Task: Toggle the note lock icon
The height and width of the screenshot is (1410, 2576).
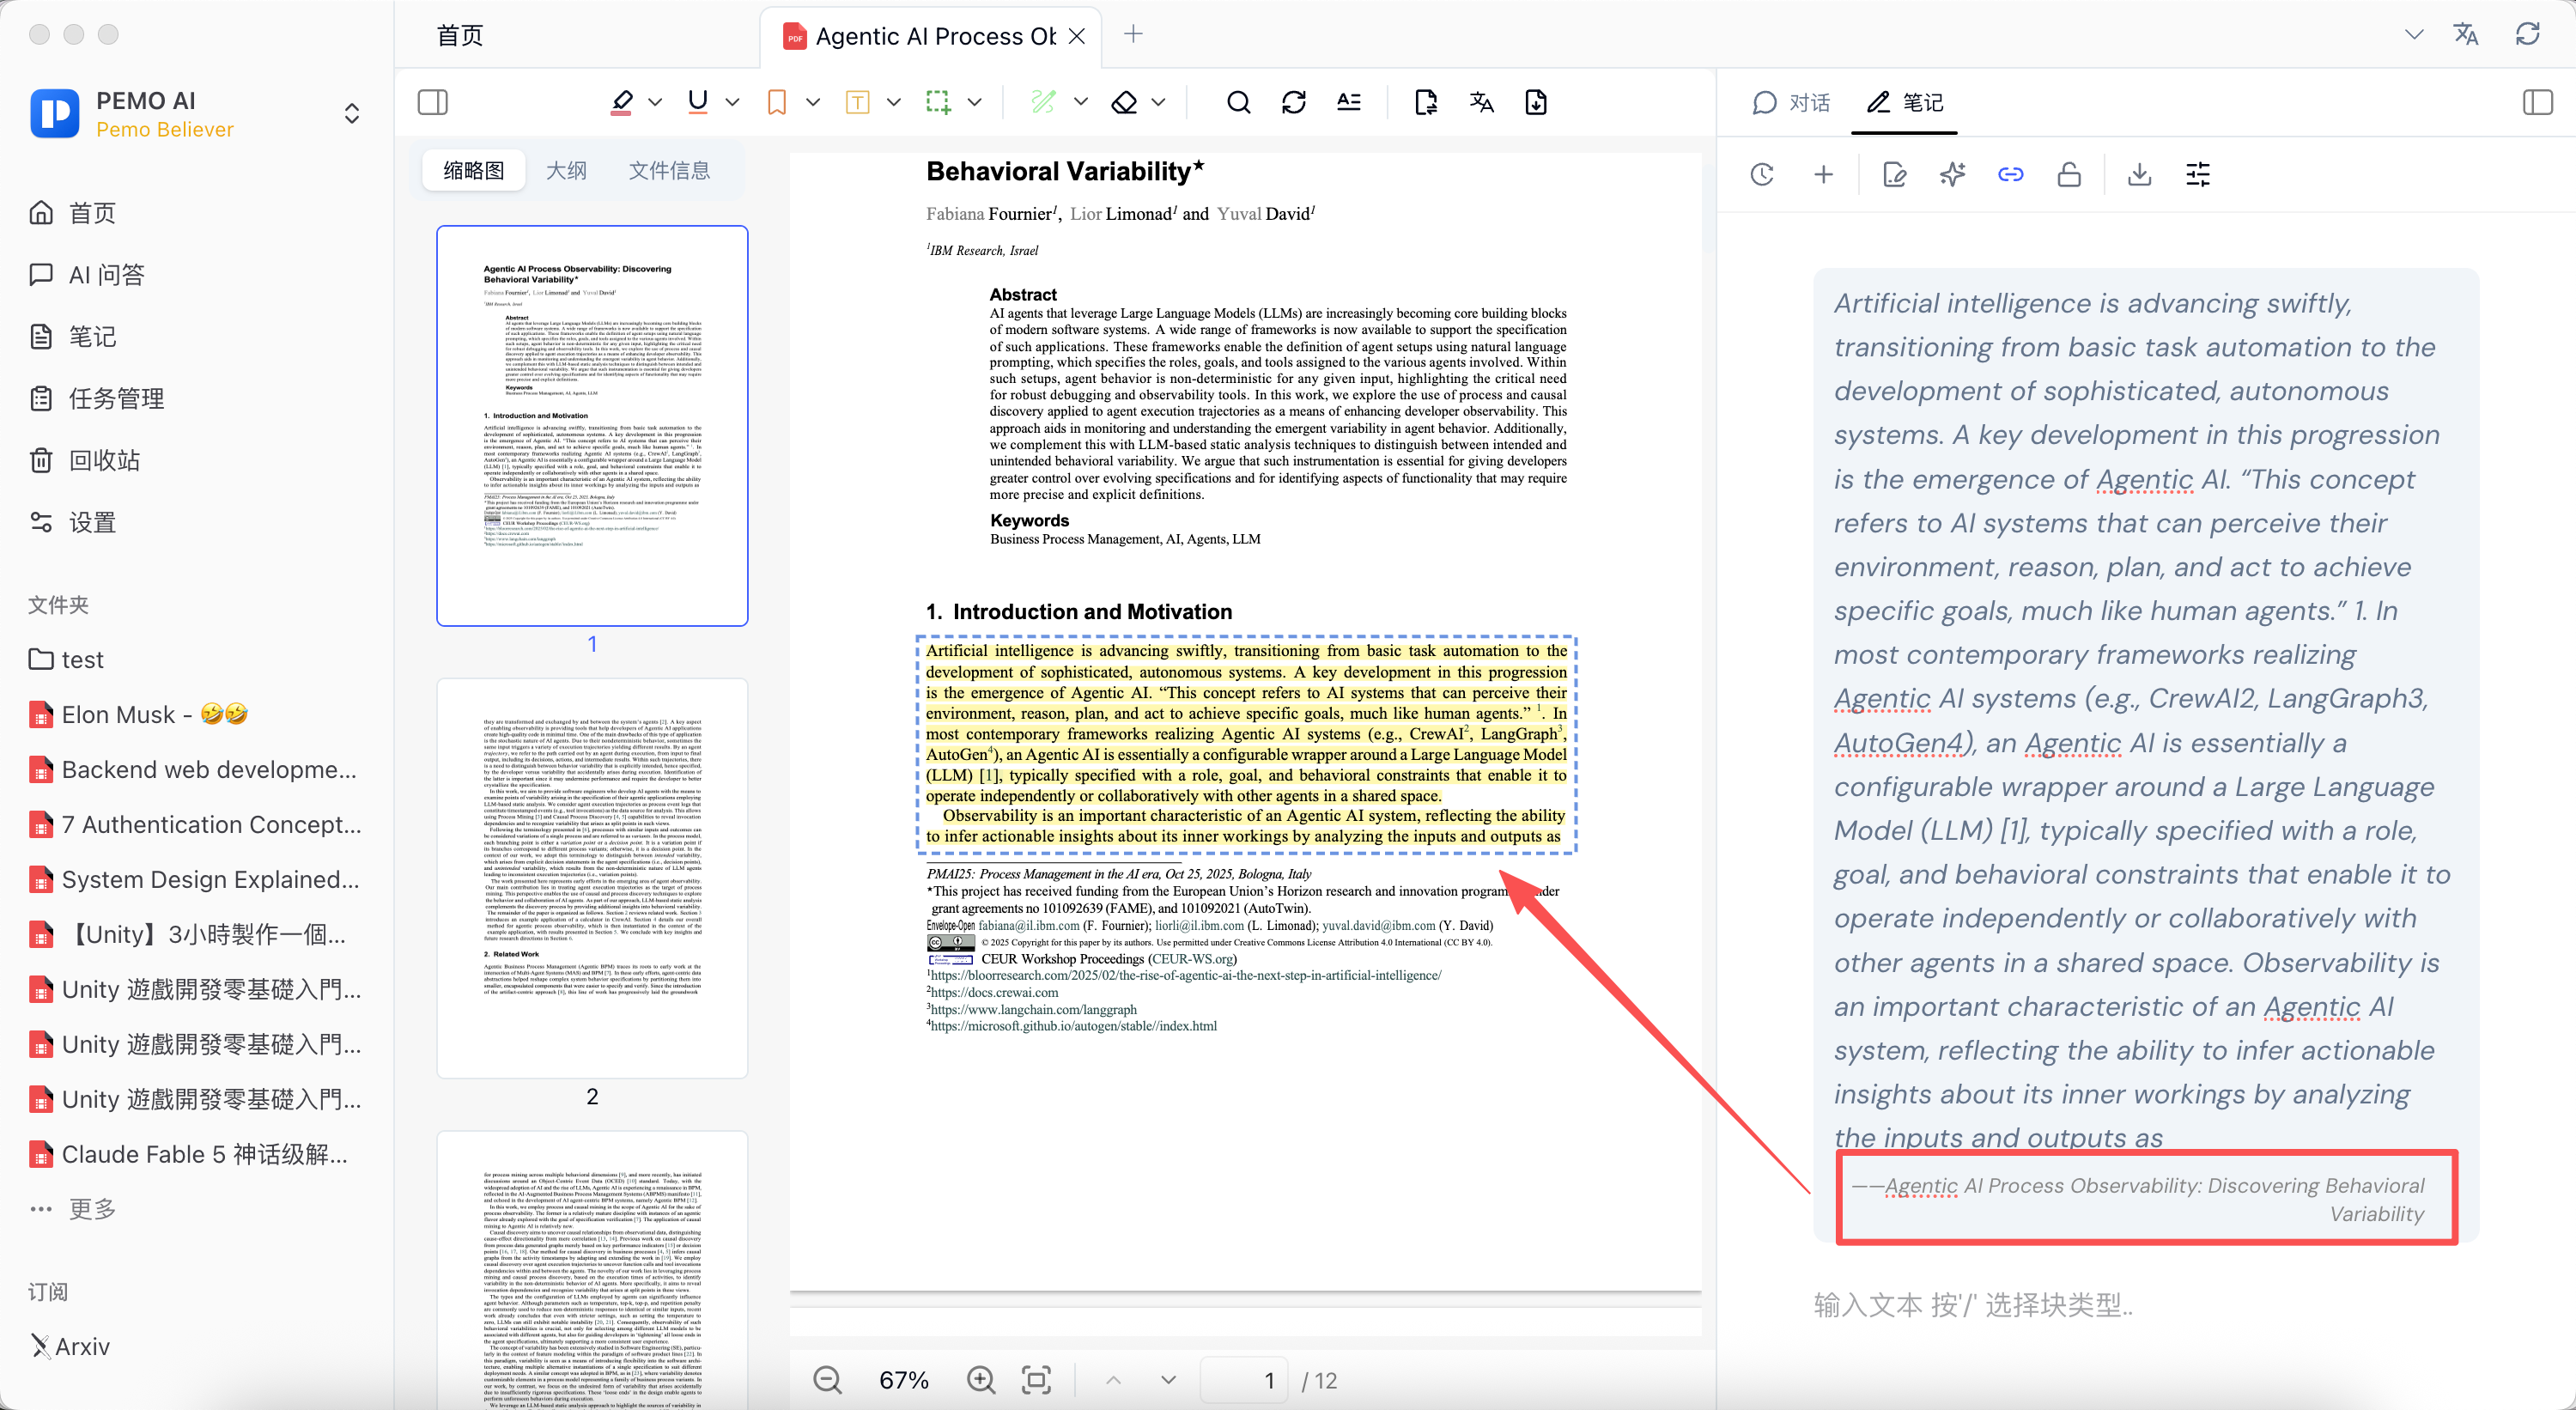Action: pyautogui.click(x=2069, y=175)
